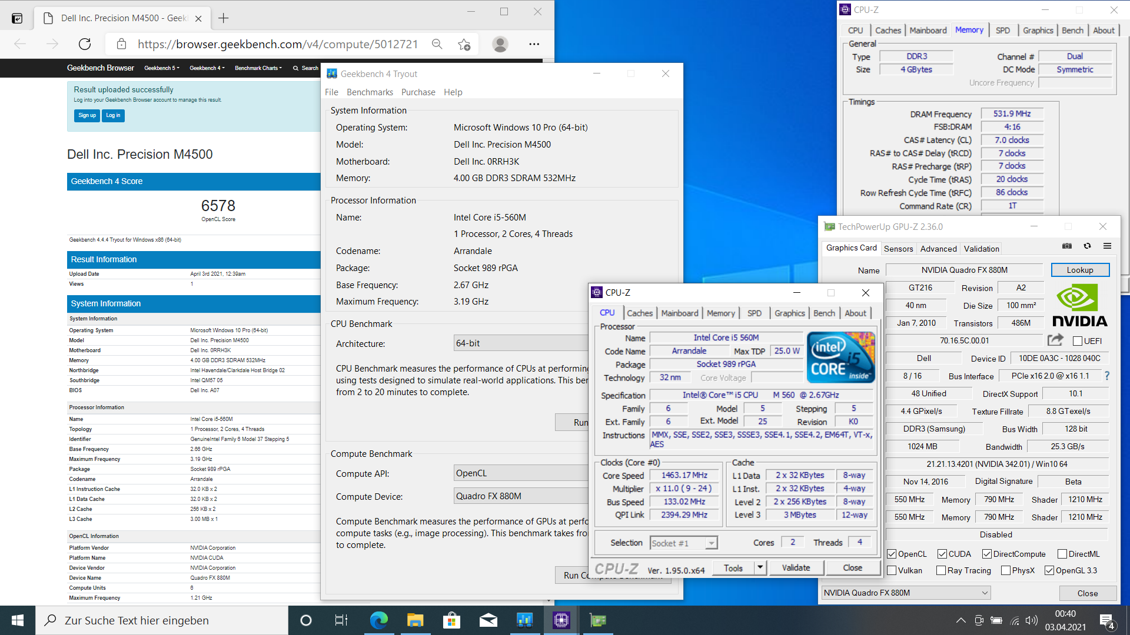Switch to CPU-Z taskbar icon
The width and height of the screenshot is (1130, 635).
(561, 620)
